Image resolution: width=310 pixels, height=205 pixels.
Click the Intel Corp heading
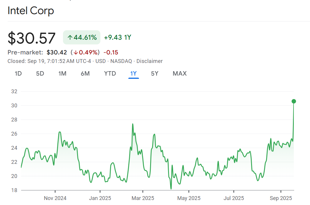(x=31, y=11)
